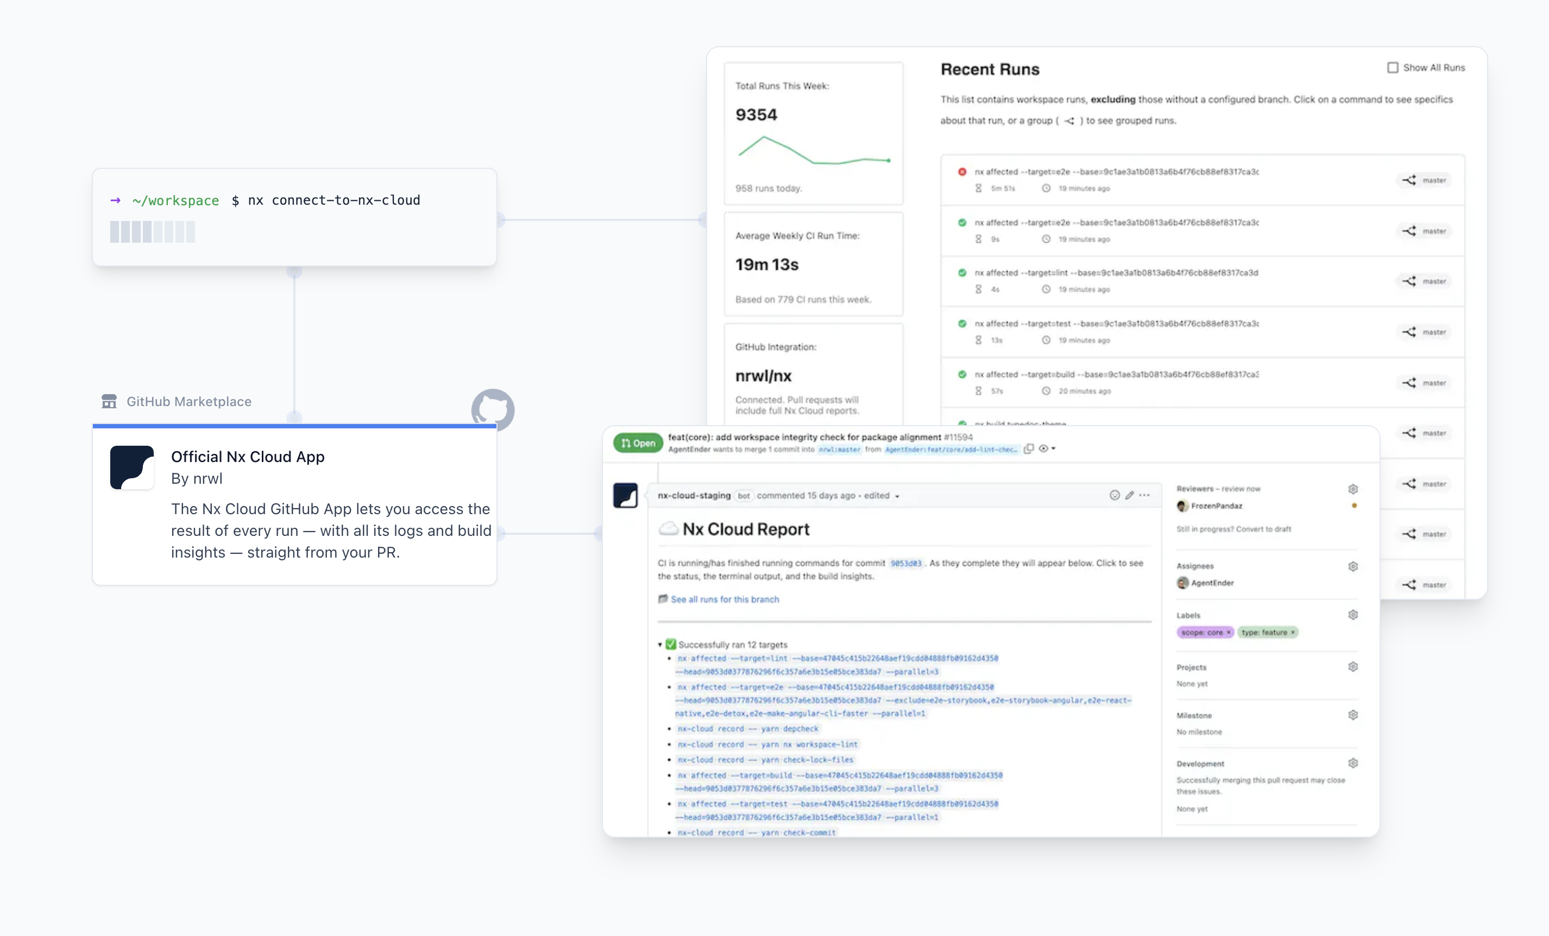This screenshot has height=936, width=1549.
Task: Open the eye watch dropdown in PR header
Action: tap(1047, 449)
